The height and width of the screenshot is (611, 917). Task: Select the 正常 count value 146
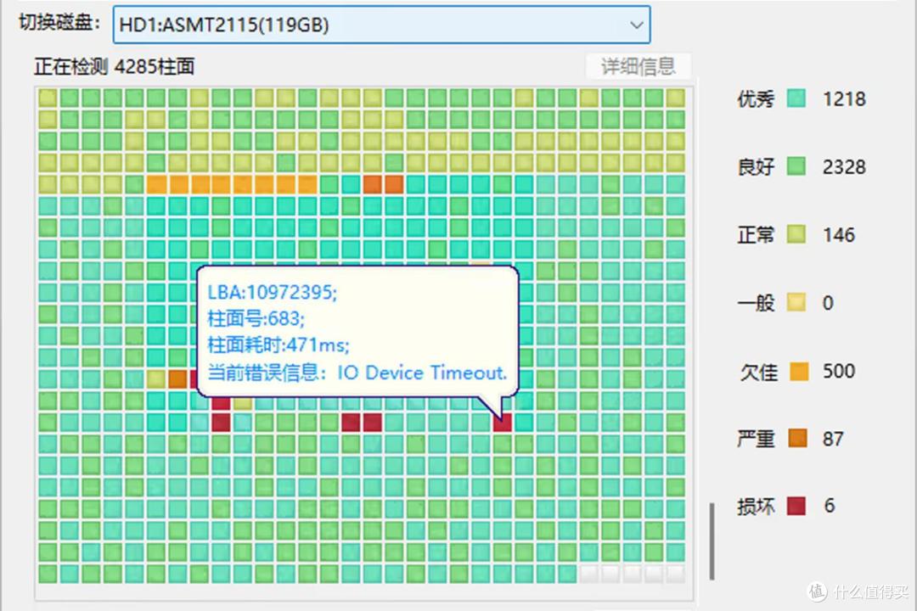tap(839, 235)
